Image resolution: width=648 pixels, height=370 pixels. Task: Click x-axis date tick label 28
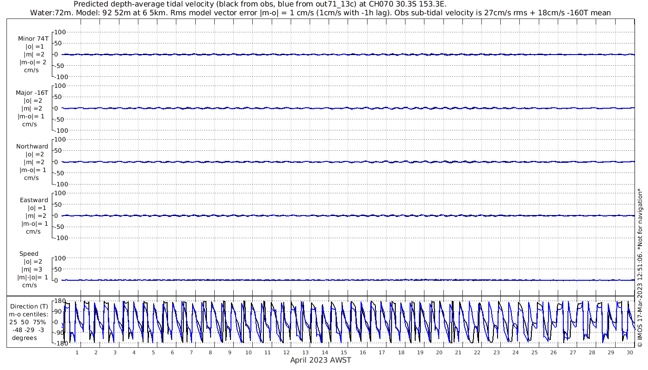[592, 352]
